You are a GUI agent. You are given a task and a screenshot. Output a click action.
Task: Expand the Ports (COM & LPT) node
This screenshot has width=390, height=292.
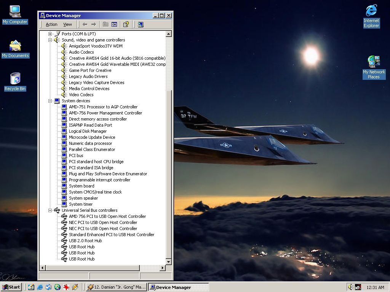(50, 34)
